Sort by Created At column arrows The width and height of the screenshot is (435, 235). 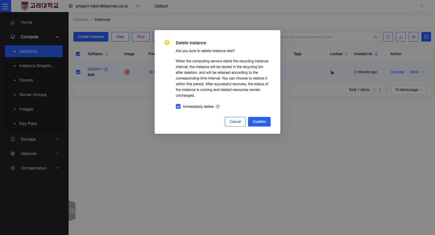point(376,54)
